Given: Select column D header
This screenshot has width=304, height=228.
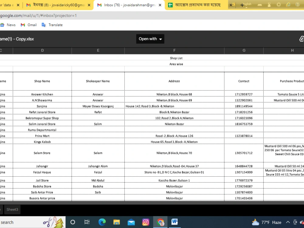Looking at the screenshot, I should coord(42,50).
